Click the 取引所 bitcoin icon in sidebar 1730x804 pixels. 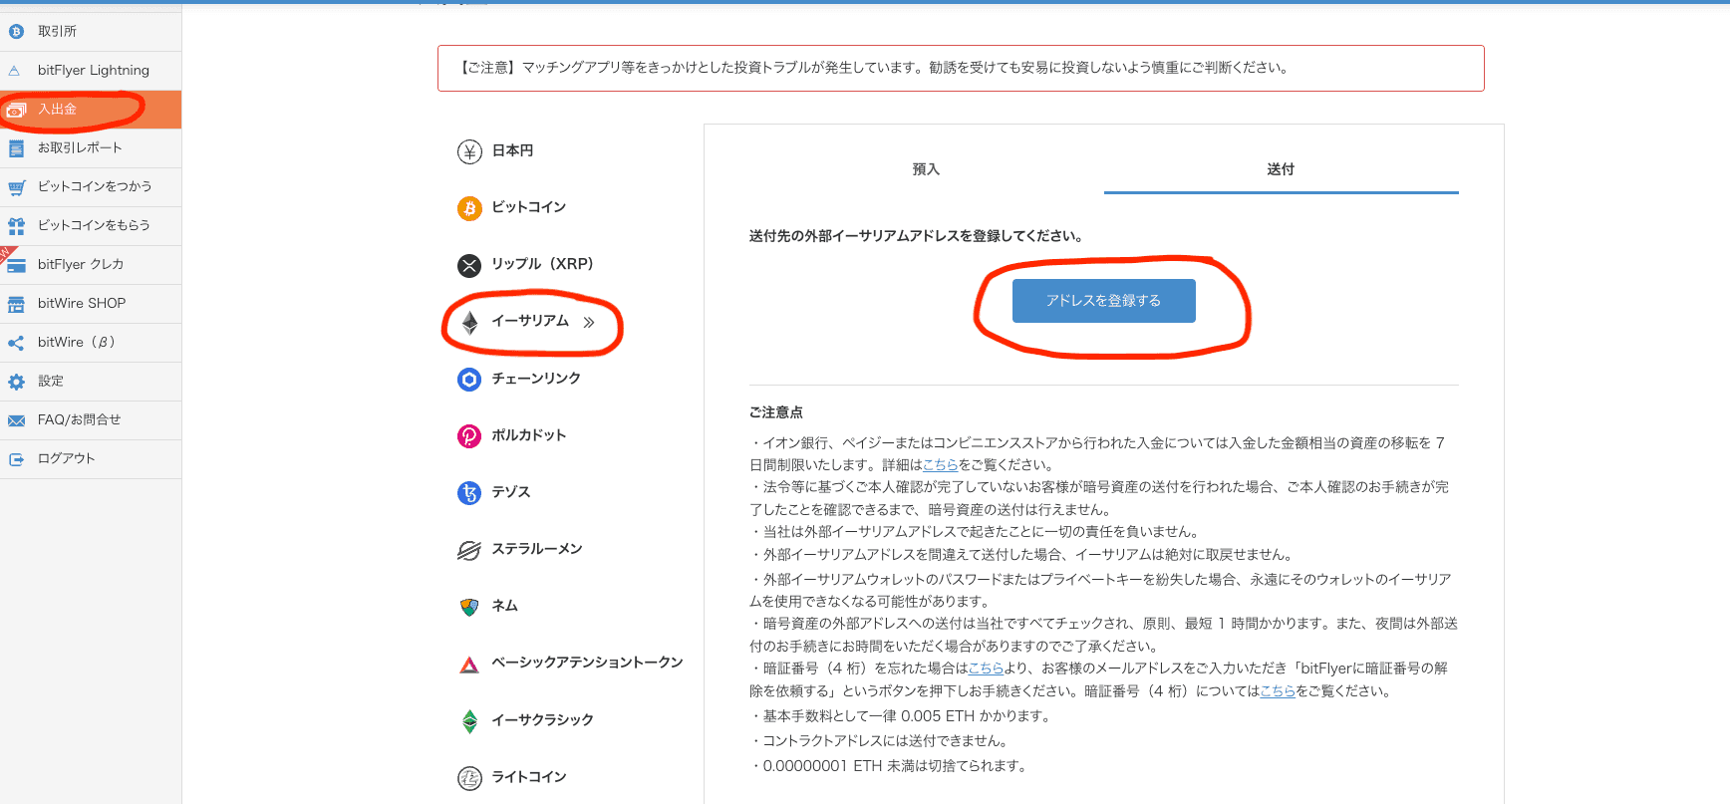pyautogui.click(x=16, y=32)
